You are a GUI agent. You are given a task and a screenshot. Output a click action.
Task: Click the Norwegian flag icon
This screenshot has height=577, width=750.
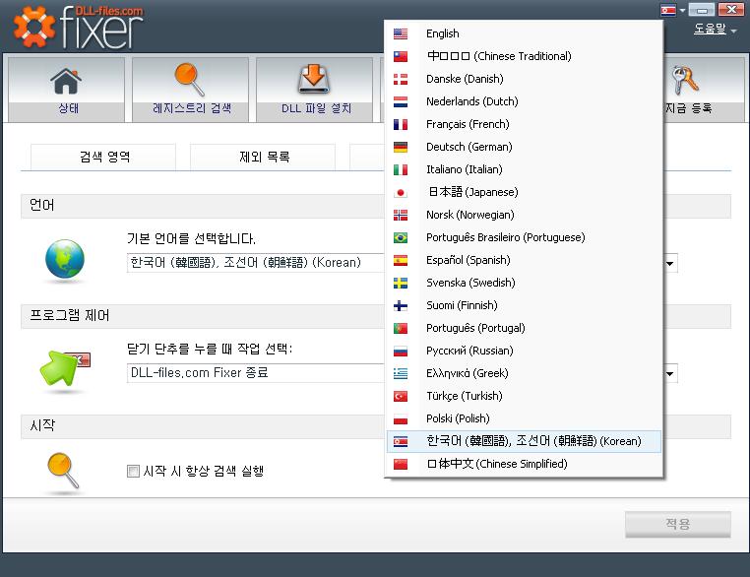[x=401, y=215]
